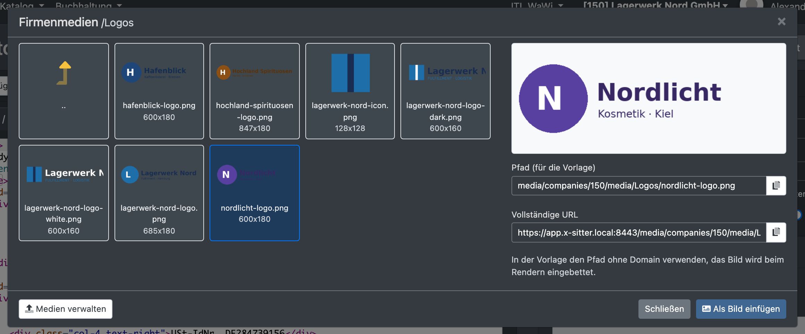Click the Schließen button
This screenshot has height=334, width=805.
click(x=664, y=309)
